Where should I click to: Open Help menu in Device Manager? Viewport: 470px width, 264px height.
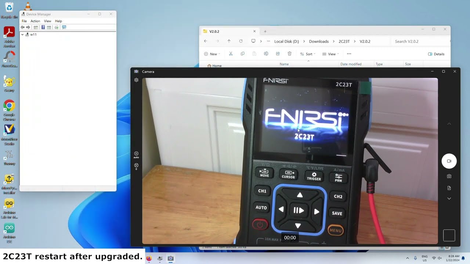pos(58,21)
